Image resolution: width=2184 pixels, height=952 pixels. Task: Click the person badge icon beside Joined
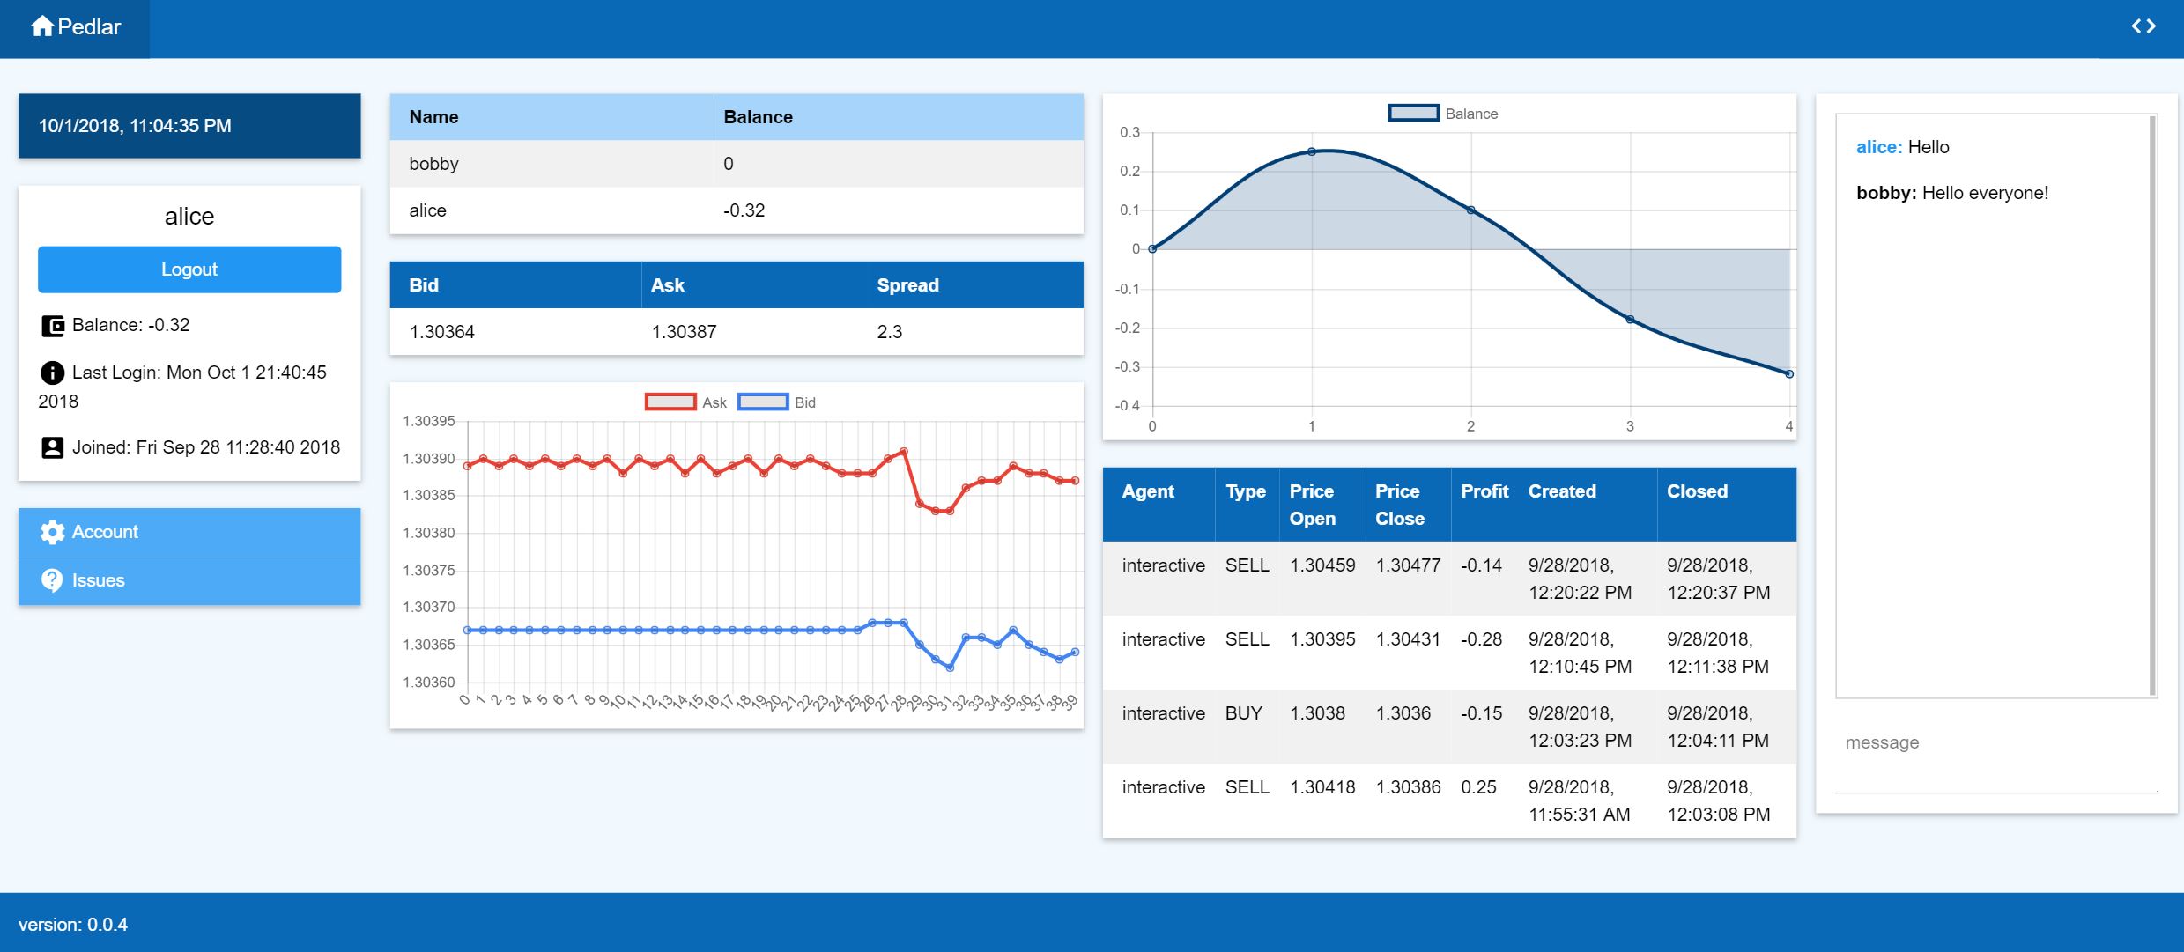click(53, 448)
